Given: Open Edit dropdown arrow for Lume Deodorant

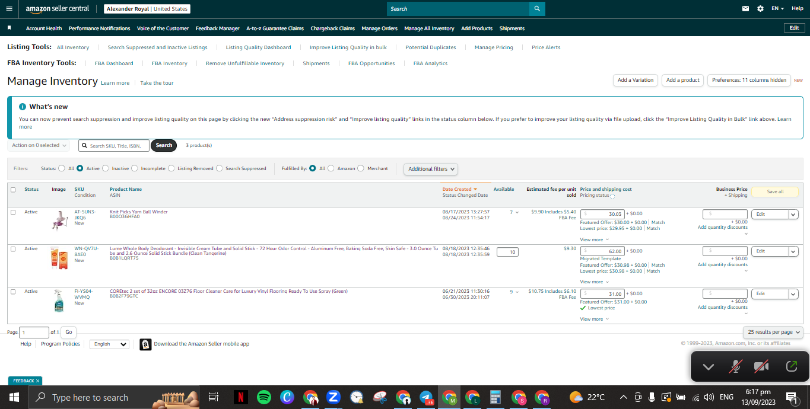Looking at the screenshot, I should coord(793,251).
